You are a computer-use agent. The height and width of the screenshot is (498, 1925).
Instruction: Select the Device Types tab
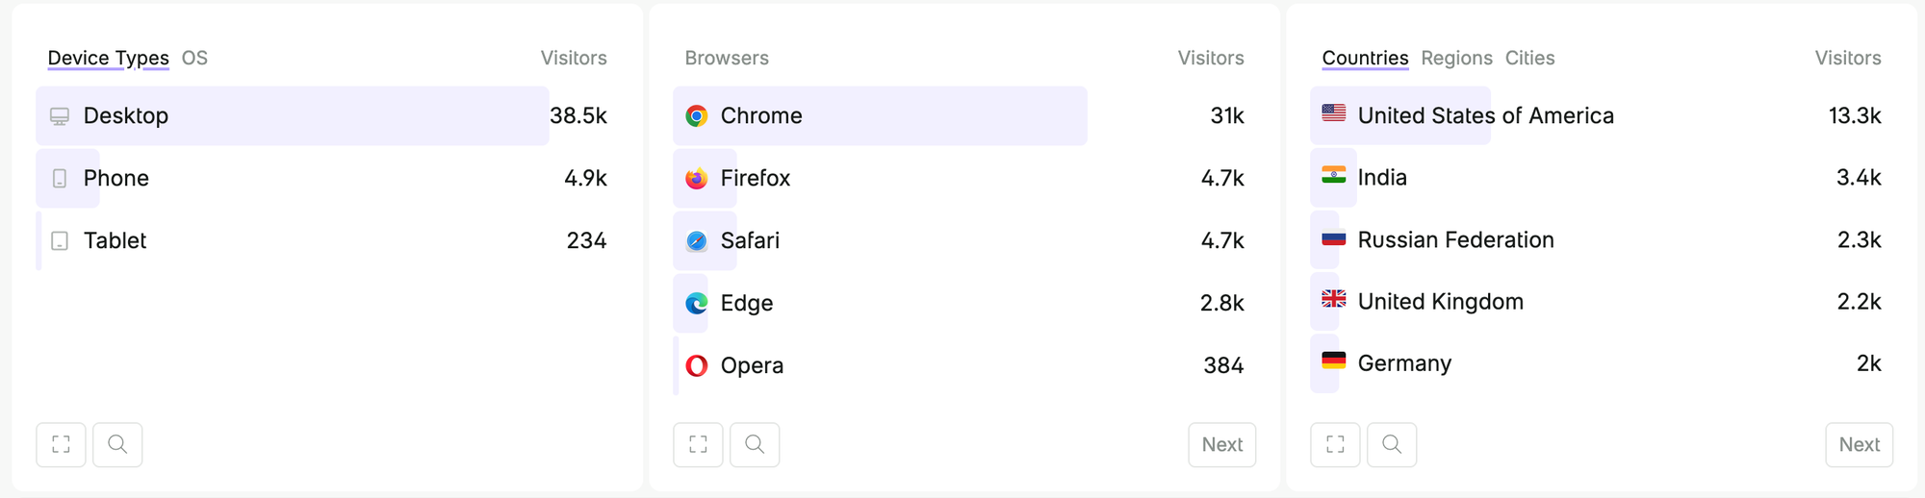click(x=108, y=58)
